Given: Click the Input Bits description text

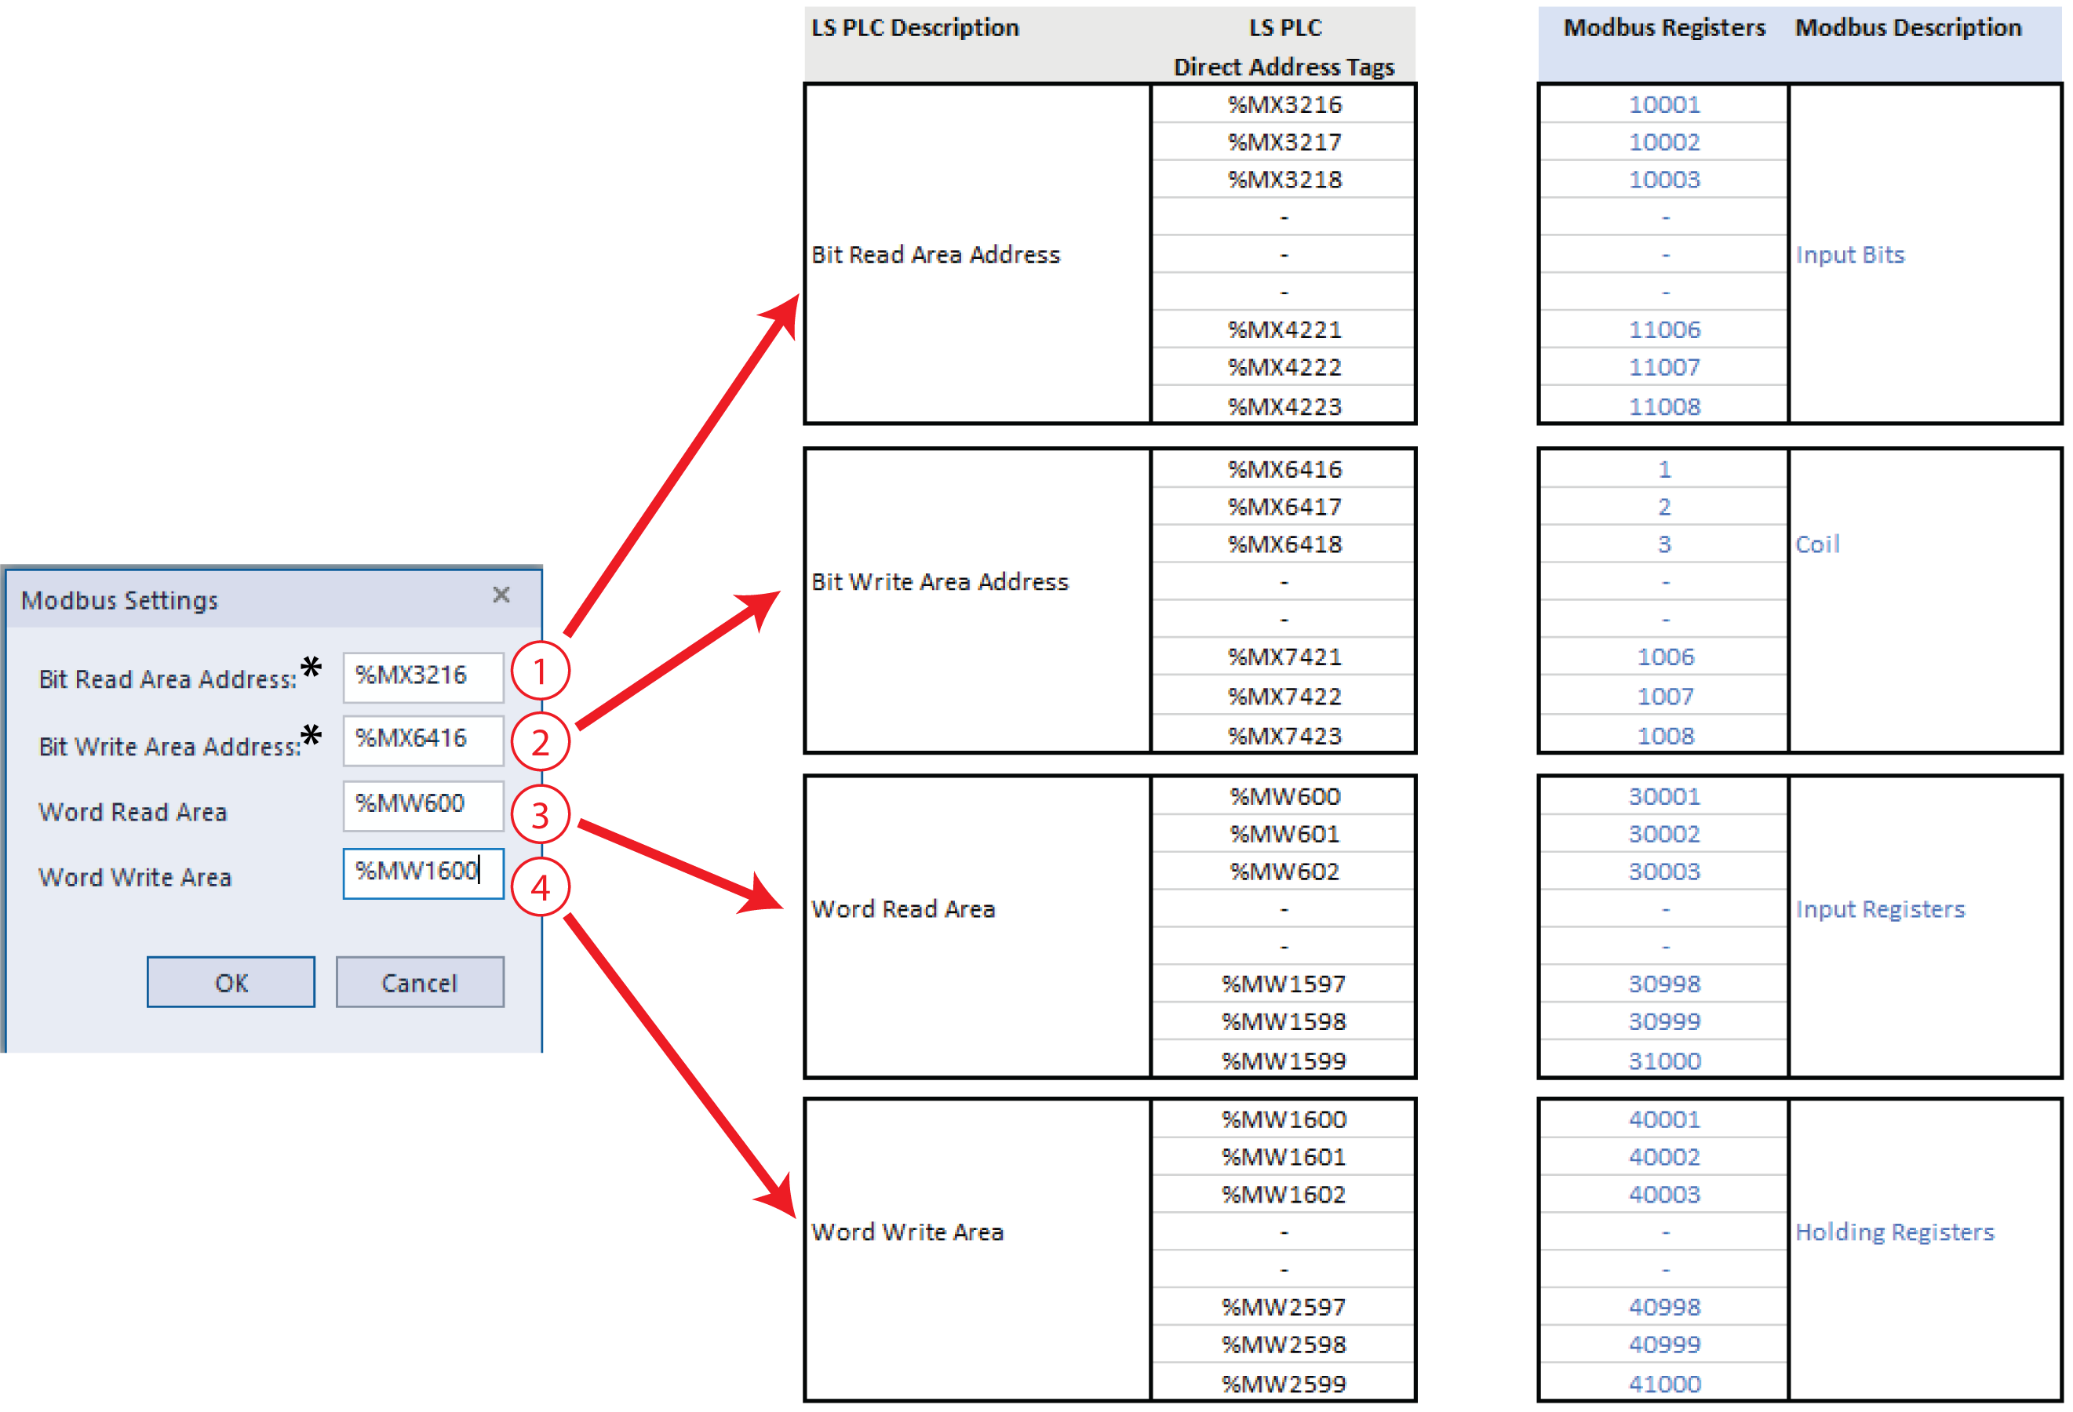Looking at the screenshot, I should point(1849,255).
